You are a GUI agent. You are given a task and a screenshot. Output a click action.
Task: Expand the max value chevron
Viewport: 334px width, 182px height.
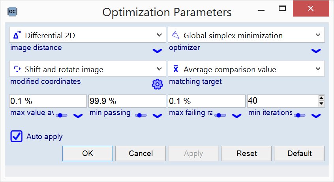(78, 116)
